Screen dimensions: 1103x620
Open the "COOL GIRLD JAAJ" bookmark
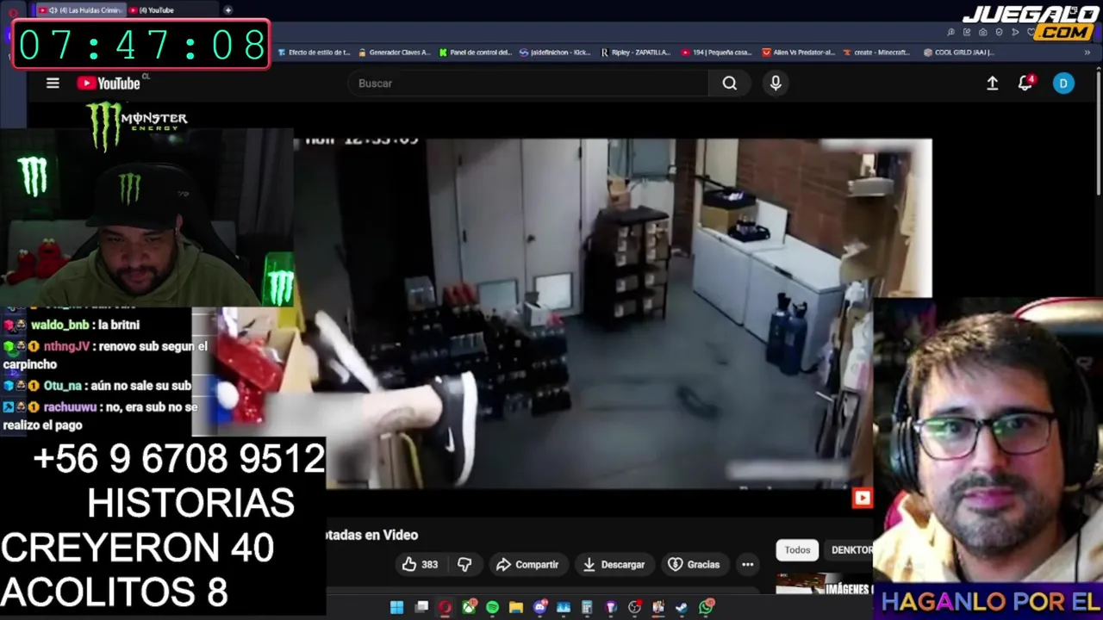click(x=958, y=53)
